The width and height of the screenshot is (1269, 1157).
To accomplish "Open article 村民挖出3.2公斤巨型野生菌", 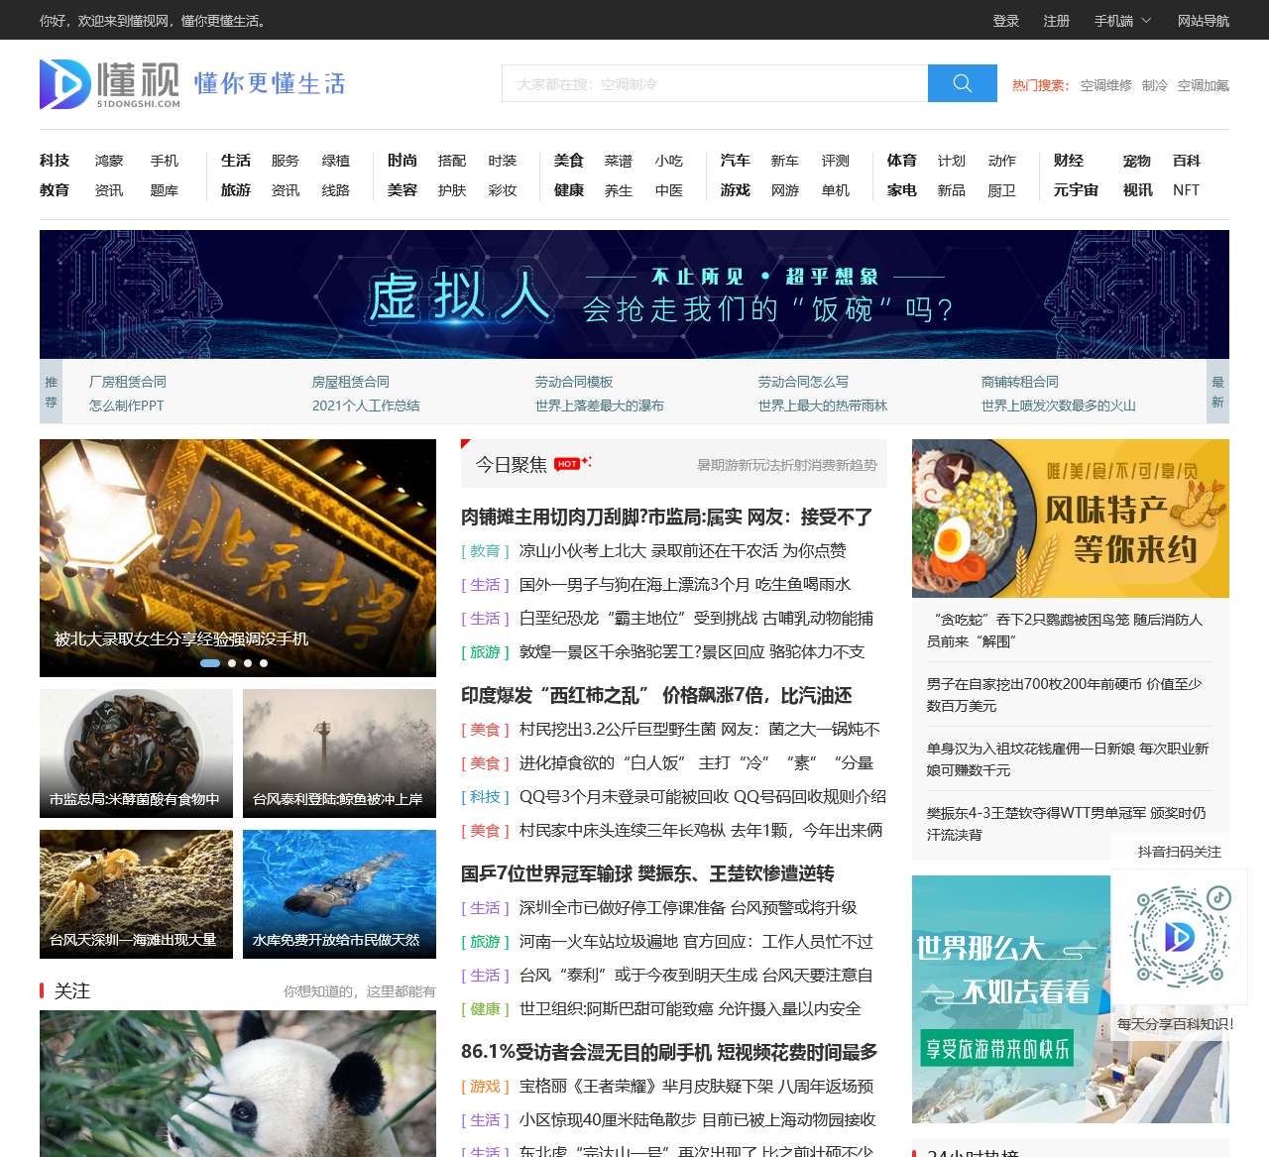I will [x=700, y=730].
